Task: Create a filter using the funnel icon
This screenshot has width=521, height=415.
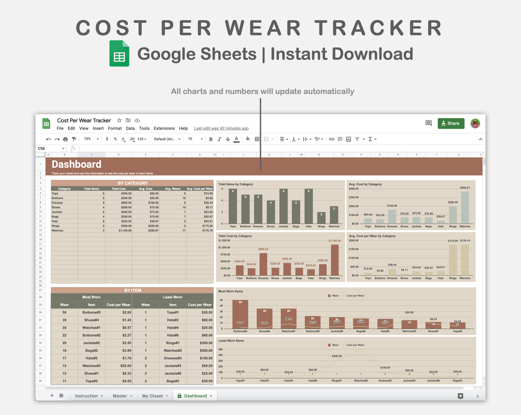Action: pyautogui.click(x=357, y=139)
